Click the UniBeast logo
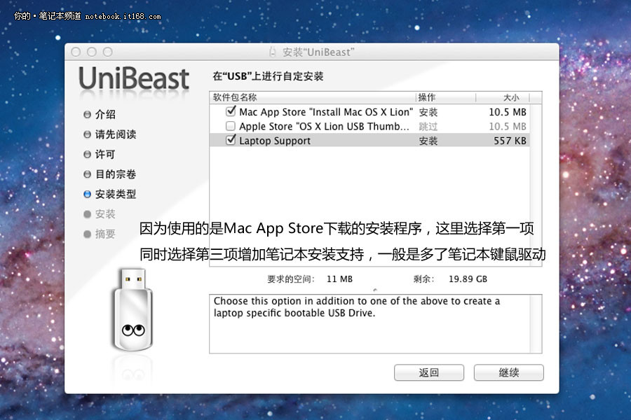 pos(134,79)
